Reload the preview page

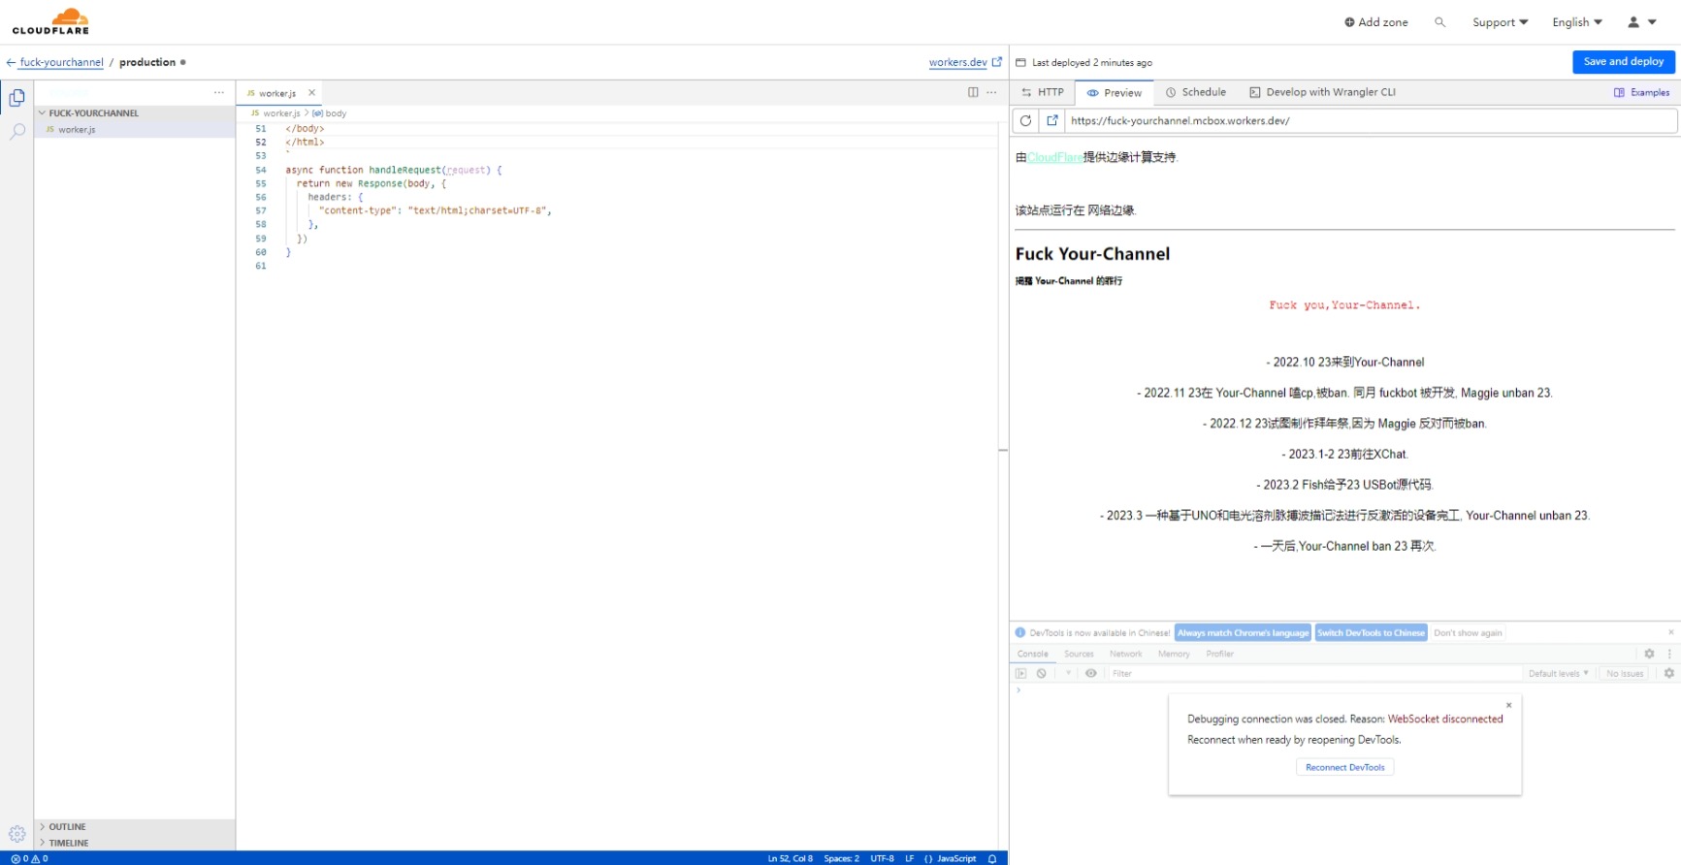point(1025,121)
